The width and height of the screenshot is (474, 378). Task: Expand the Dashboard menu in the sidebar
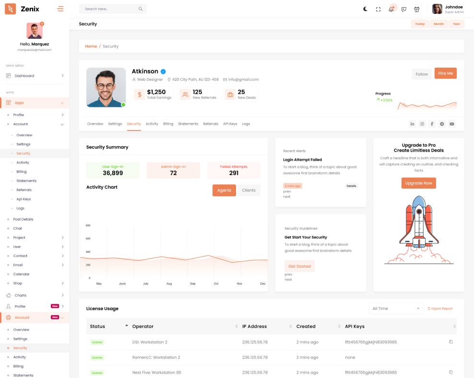(x=35, y=76)
